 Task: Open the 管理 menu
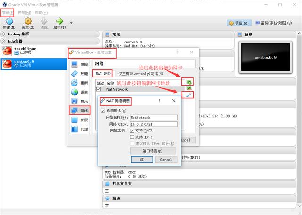tap(8, 13)
